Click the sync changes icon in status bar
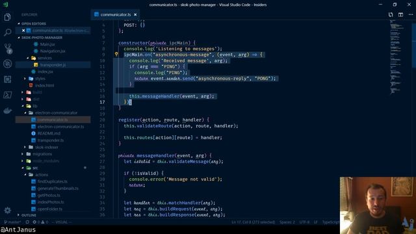 [x=27, y=222]
